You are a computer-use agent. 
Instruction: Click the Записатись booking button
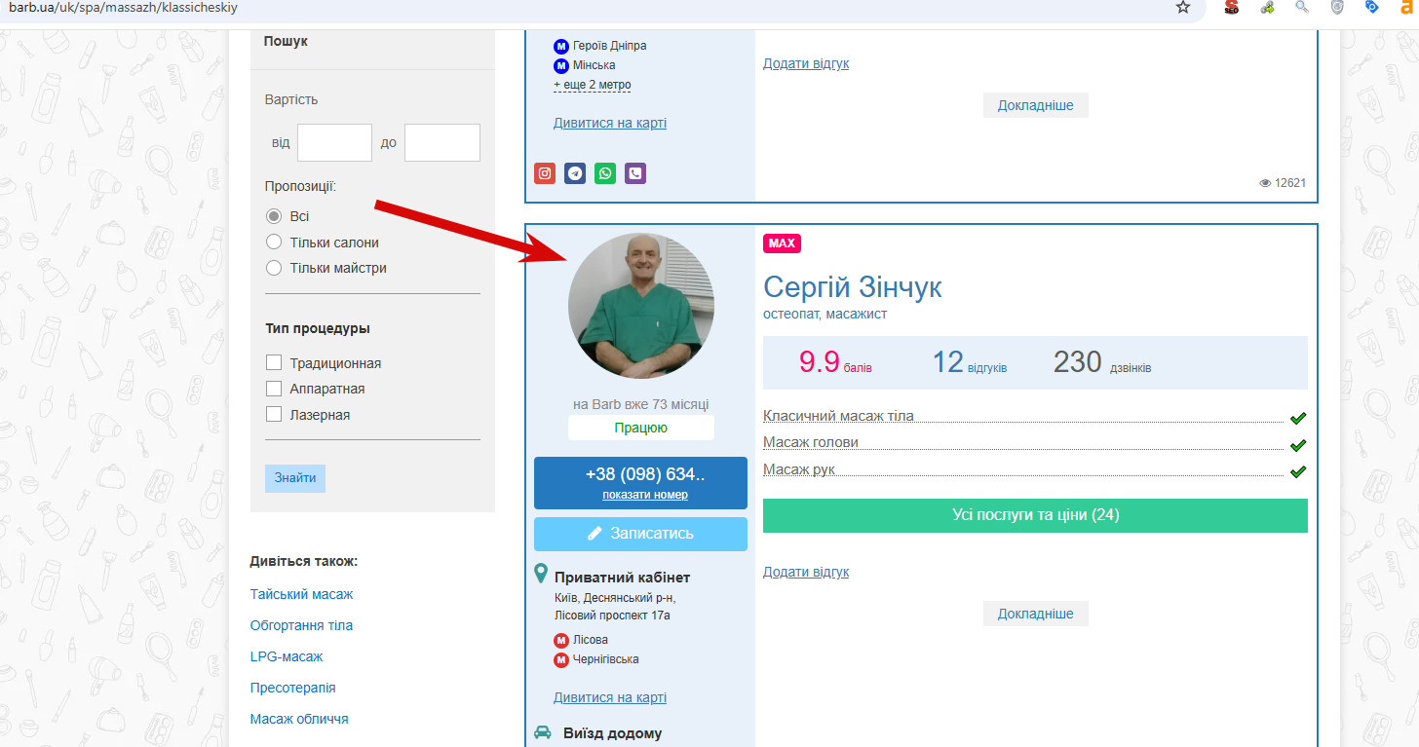640,534
